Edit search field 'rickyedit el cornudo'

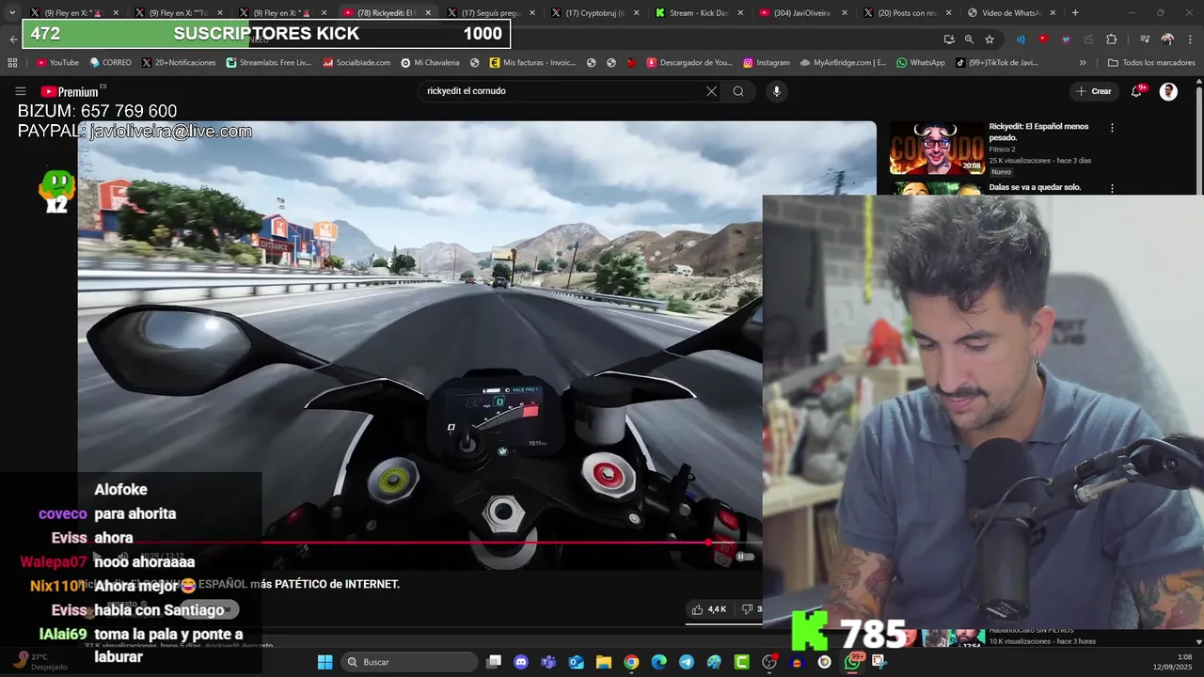coord(564,91)
